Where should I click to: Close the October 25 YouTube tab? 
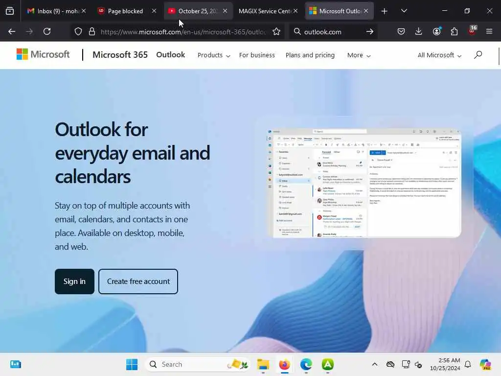click(225, 11)
